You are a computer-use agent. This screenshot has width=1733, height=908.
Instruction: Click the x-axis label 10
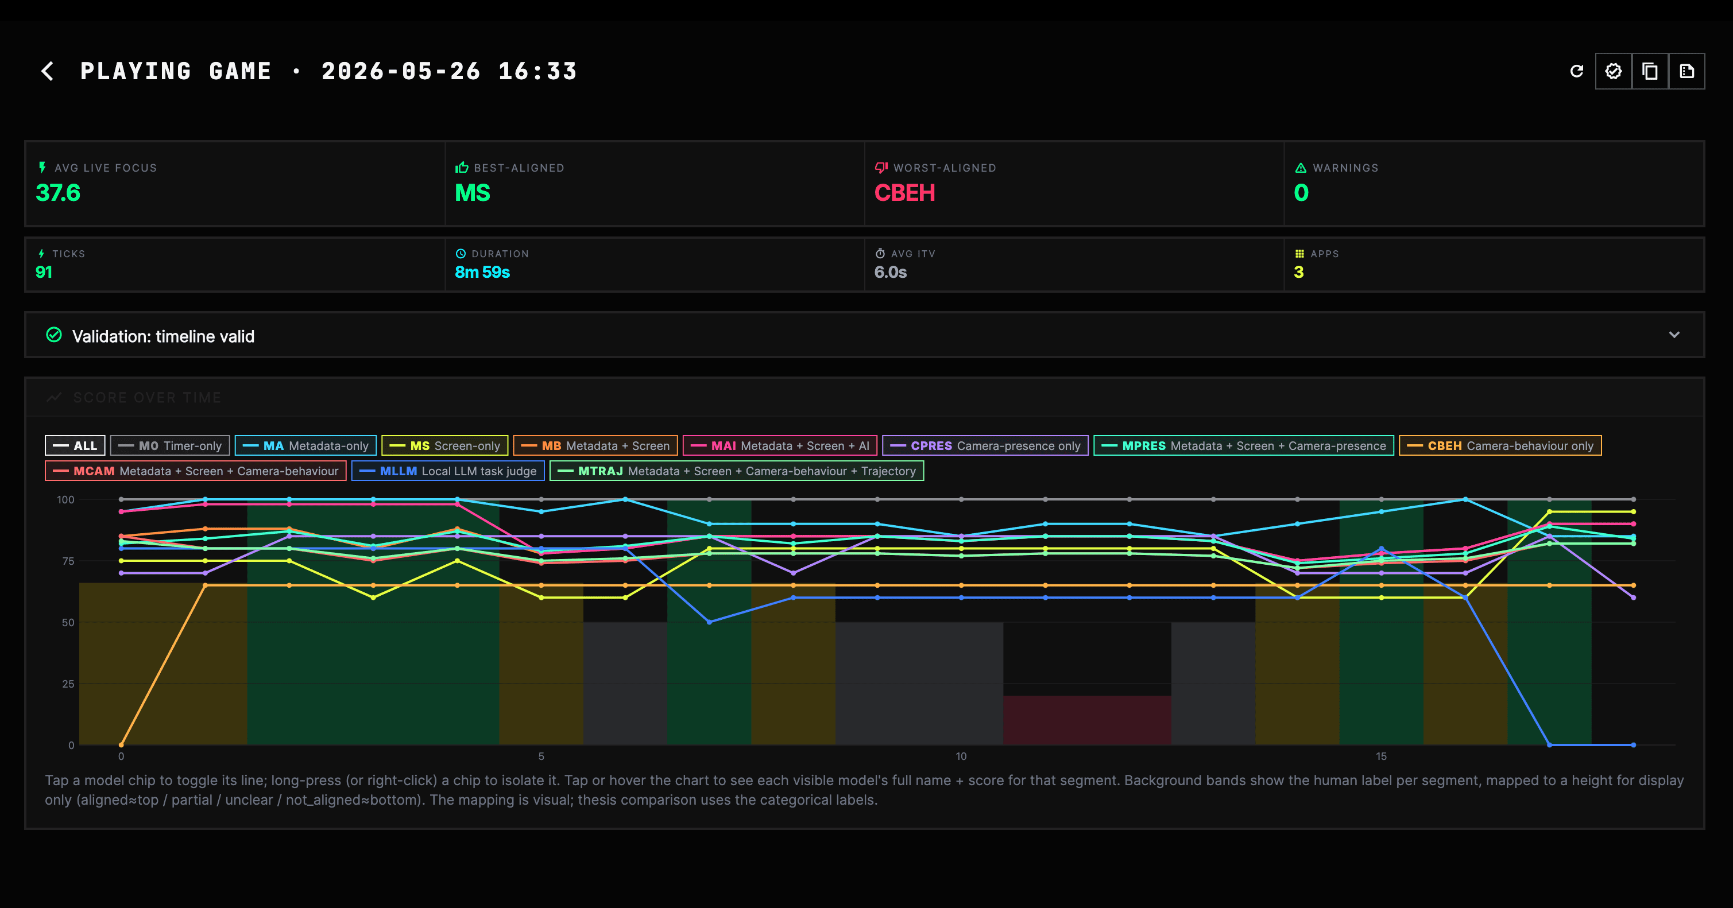click(x=961, y=756)
